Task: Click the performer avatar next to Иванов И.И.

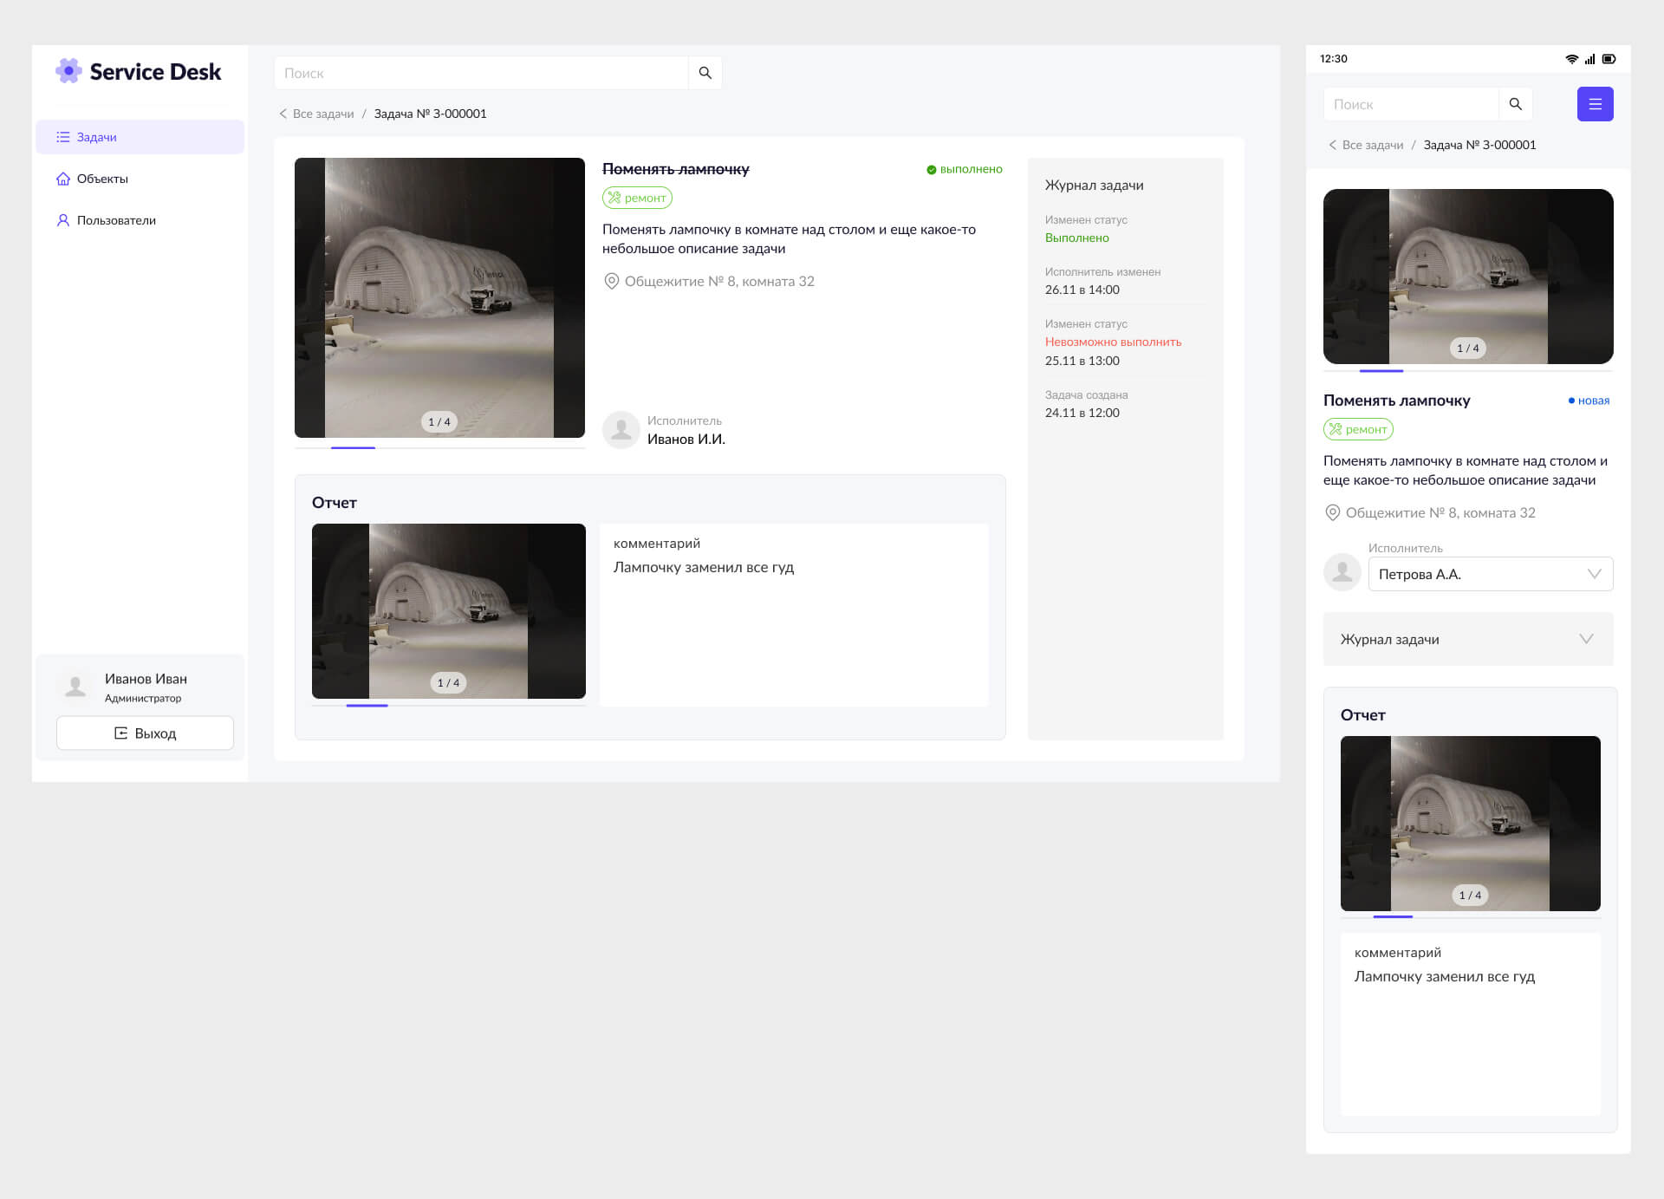Action: [621, 430]
